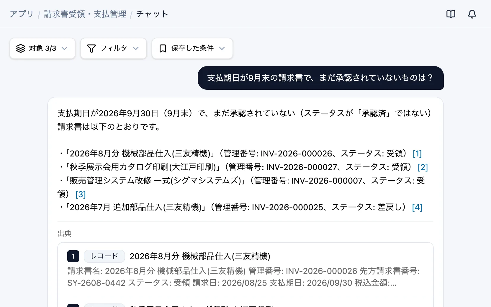Click the source 1 details starting 請求書名

click(x=244, y=277)
